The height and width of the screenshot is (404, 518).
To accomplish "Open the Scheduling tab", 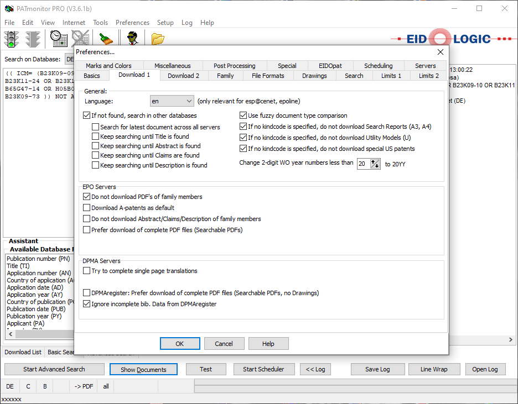I will pyautogui.click(x=378, y=66).
